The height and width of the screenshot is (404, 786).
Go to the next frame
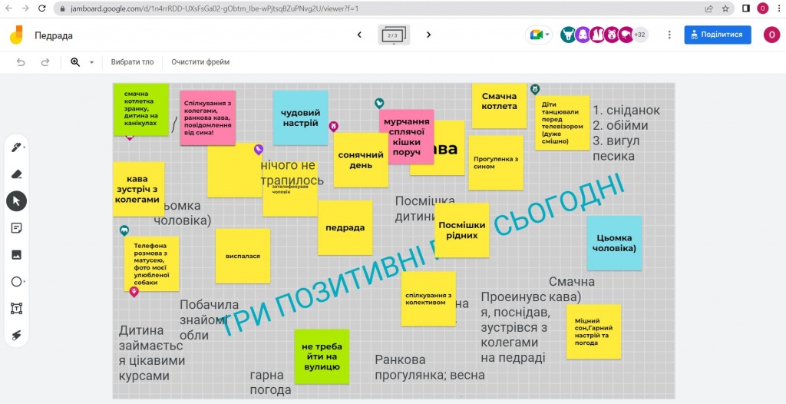[428, 35]
